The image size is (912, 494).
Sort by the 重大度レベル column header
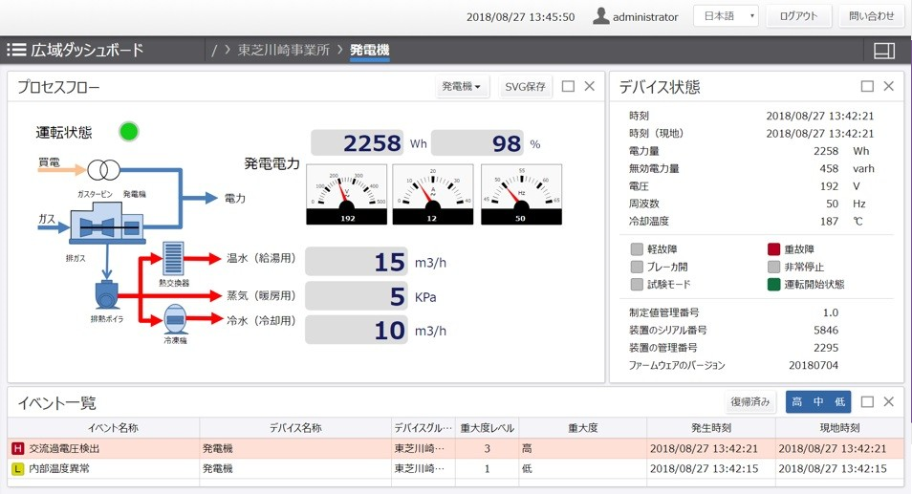(x=487, y=427)
